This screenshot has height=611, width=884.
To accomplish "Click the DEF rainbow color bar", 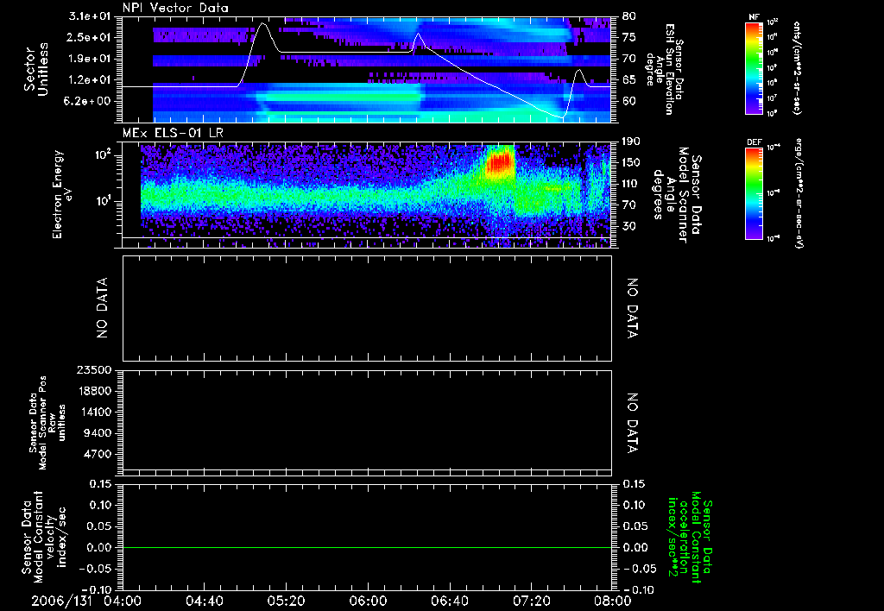I will (x=754, y=194).
